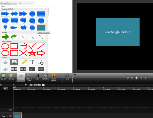
Task: Pick the spiky starburst callout shape
Action: [23, 28]
